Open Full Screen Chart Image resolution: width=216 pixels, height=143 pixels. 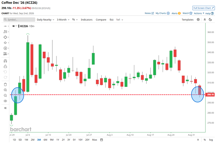(204, 8)
